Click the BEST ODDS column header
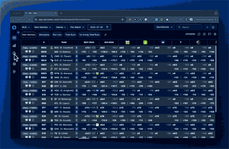Screen dimensions: 229x149 [x=89, y=42]
